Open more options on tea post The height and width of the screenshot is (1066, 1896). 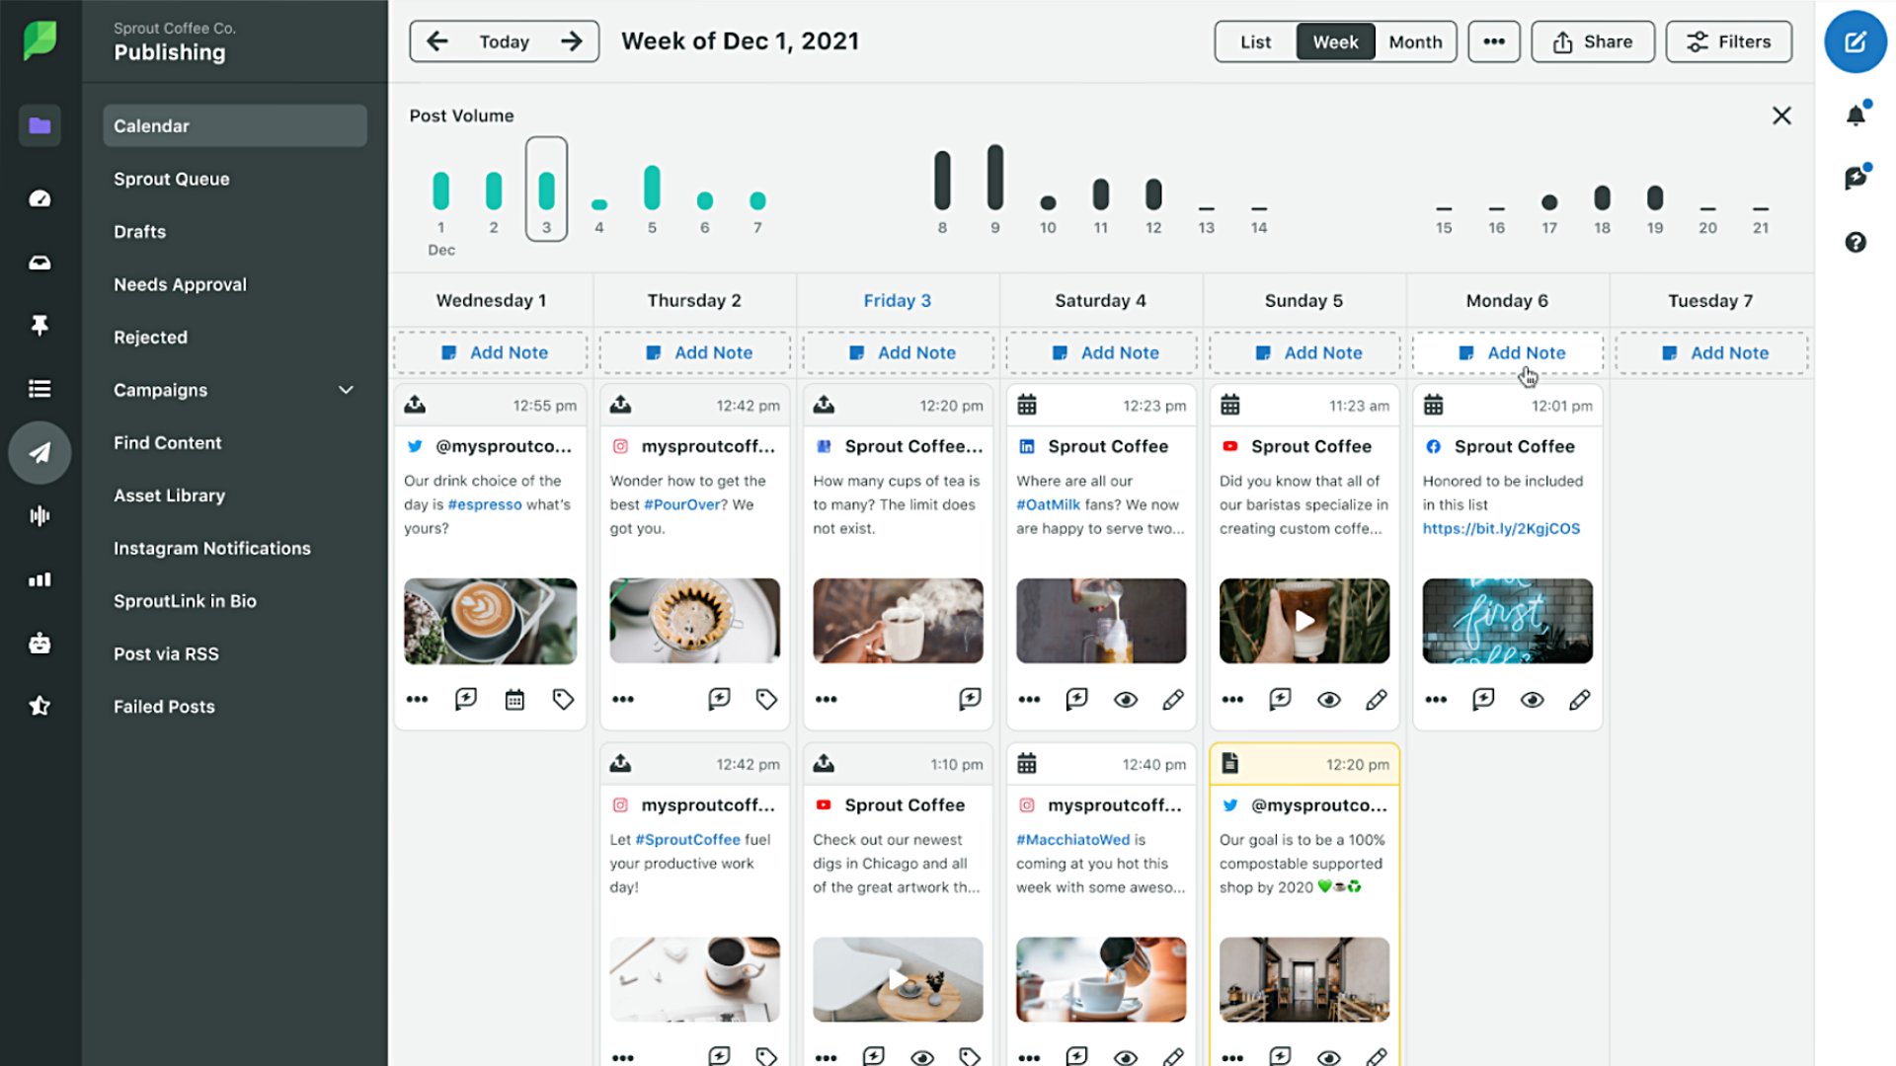tap(826, 699)
